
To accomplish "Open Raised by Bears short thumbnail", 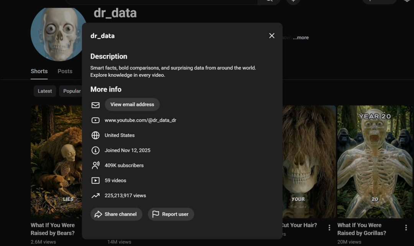I will 56,162.
